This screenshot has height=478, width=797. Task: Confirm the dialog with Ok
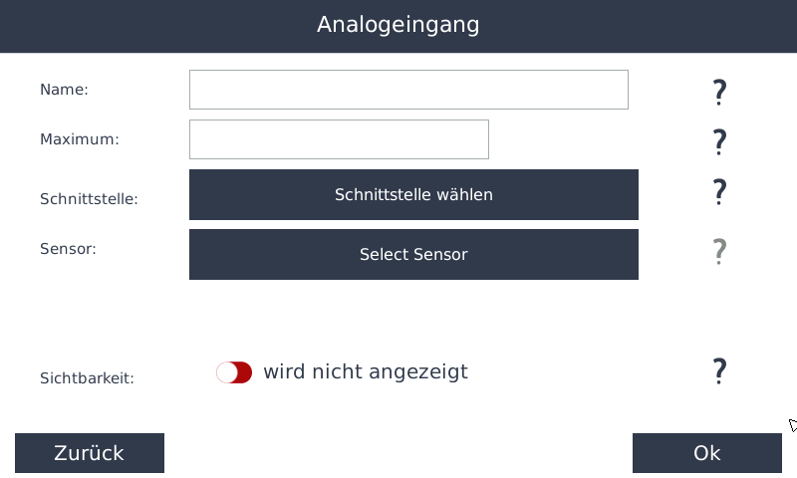click(x=706, y=453)
